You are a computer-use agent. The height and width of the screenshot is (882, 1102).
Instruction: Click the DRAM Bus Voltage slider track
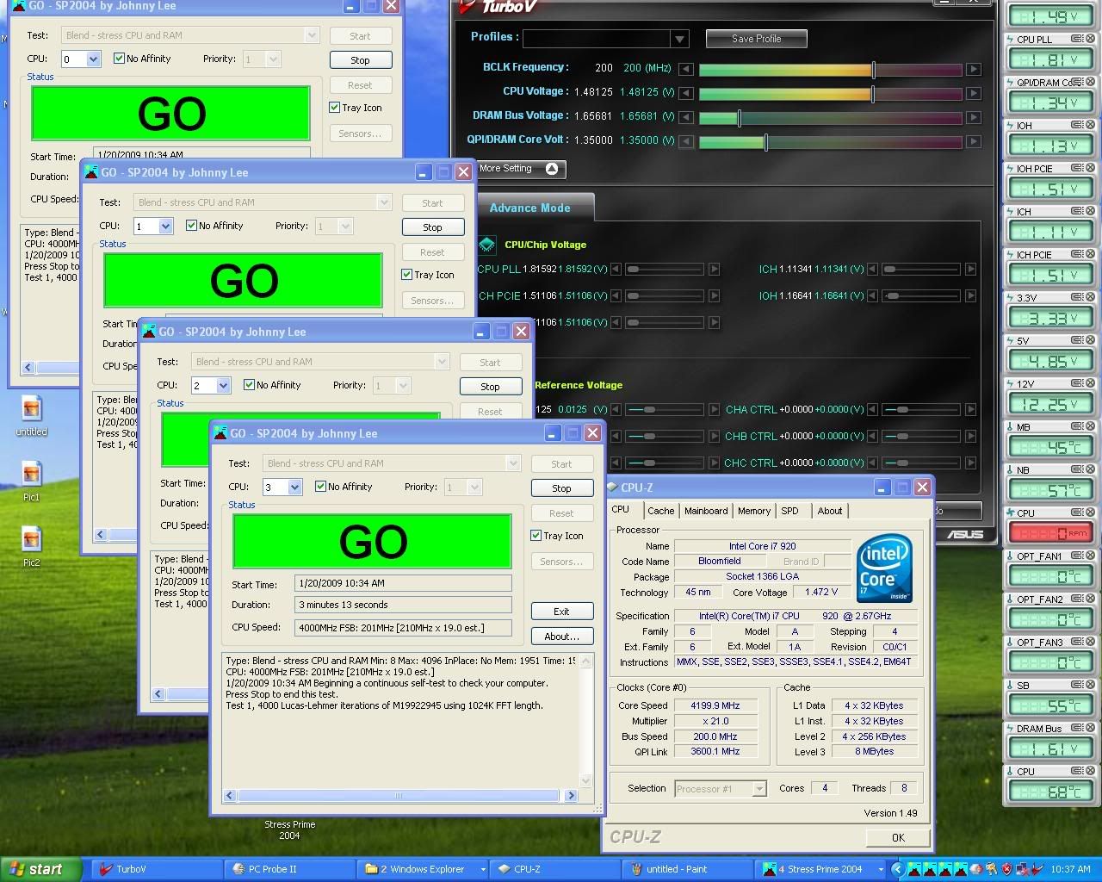[830, 117]
